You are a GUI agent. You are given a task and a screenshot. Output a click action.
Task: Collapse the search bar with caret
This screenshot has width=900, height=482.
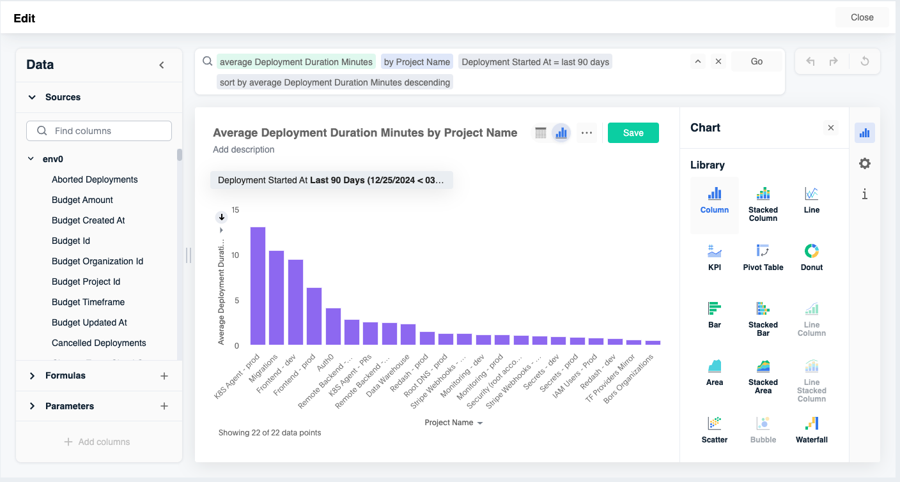698,61
